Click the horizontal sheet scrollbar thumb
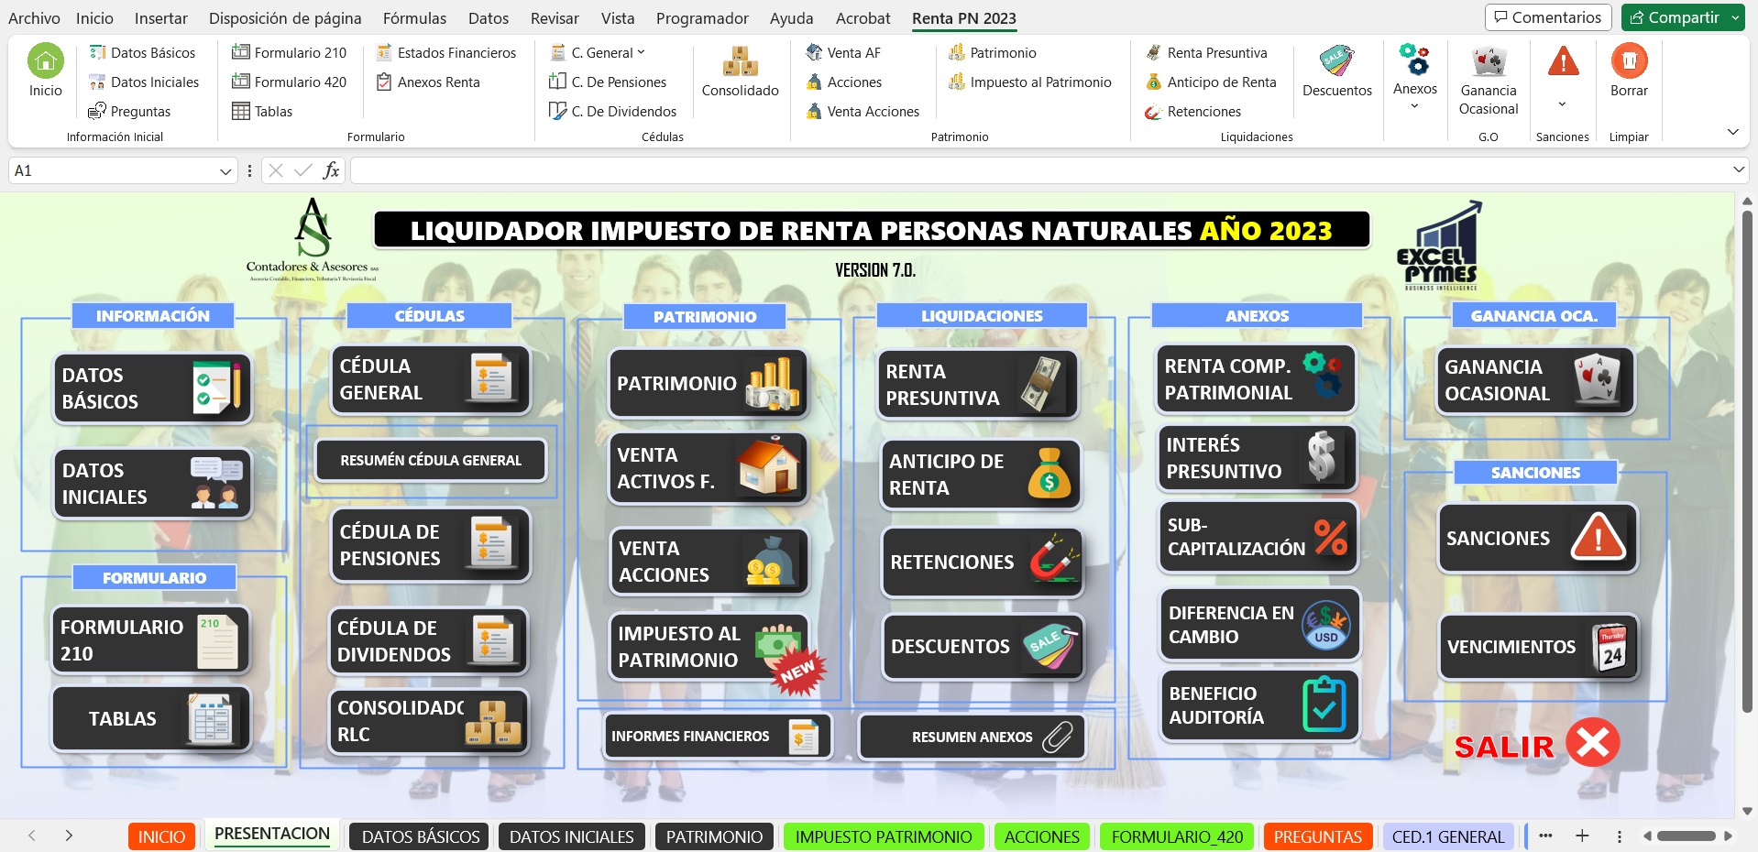The height and width of the screenshot is (852, 1758). click(x=1686, y=836)
